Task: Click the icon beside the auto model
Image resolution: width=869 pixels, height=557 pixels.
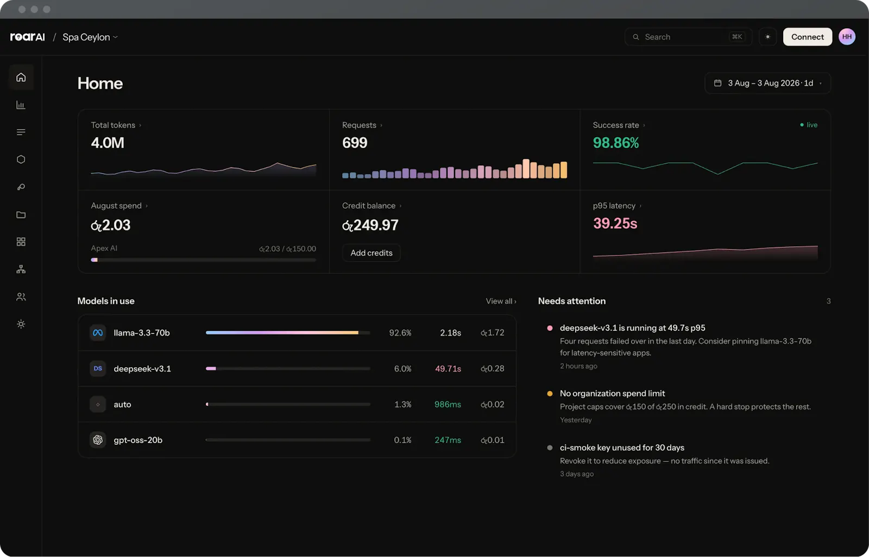Action: click(x=98, y=404)
